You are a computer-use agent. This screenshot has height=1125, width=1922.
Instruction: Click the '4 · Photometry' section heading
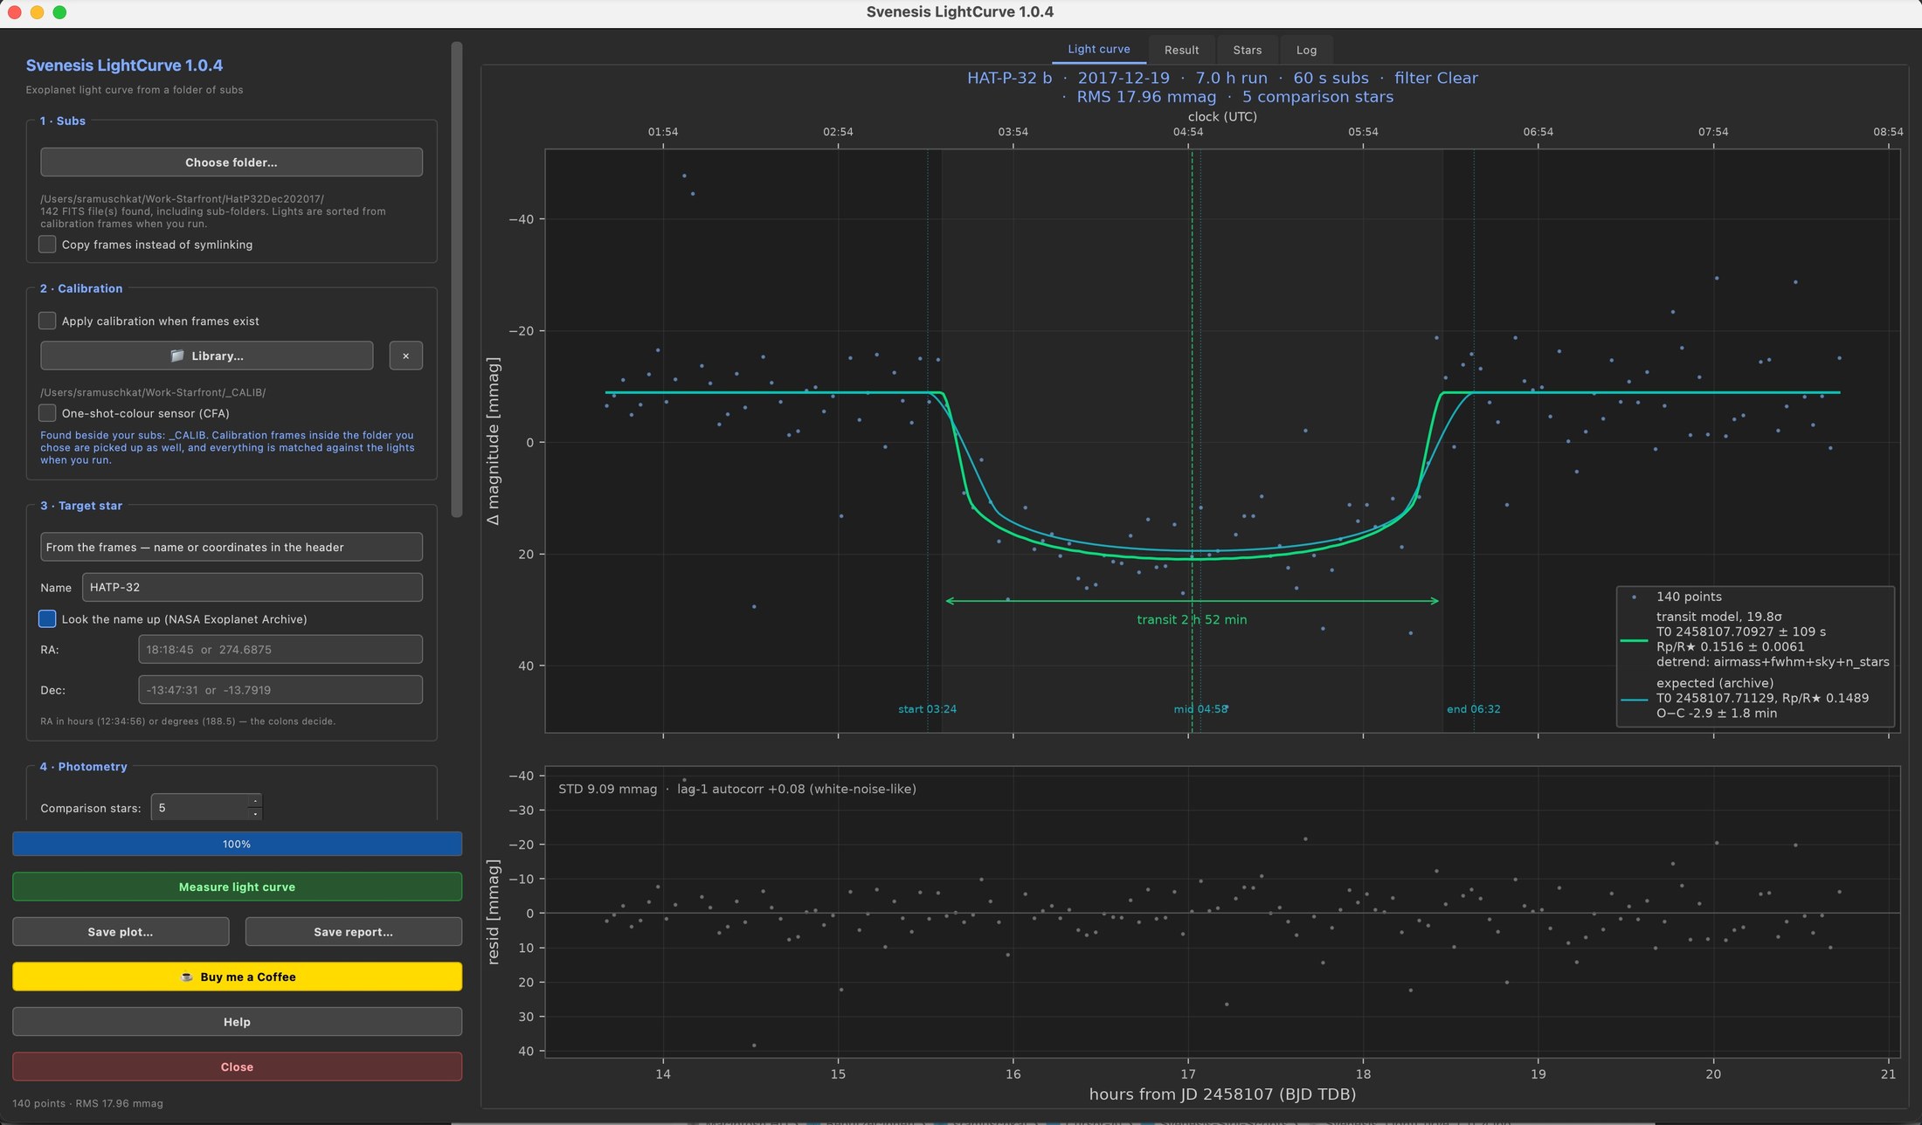click(x=84, y=766)
